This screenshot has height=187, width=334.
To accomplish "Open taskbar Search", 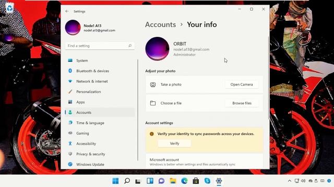I will (127, 181).
